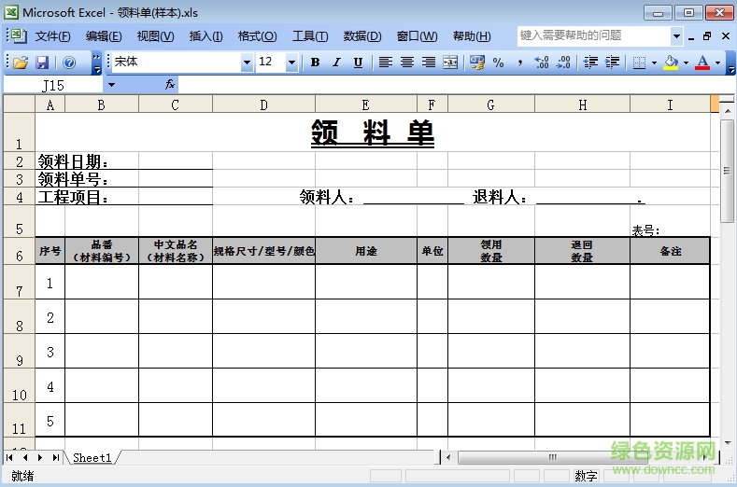Click the vertical scrollbar down arrow

pos(727,443)
